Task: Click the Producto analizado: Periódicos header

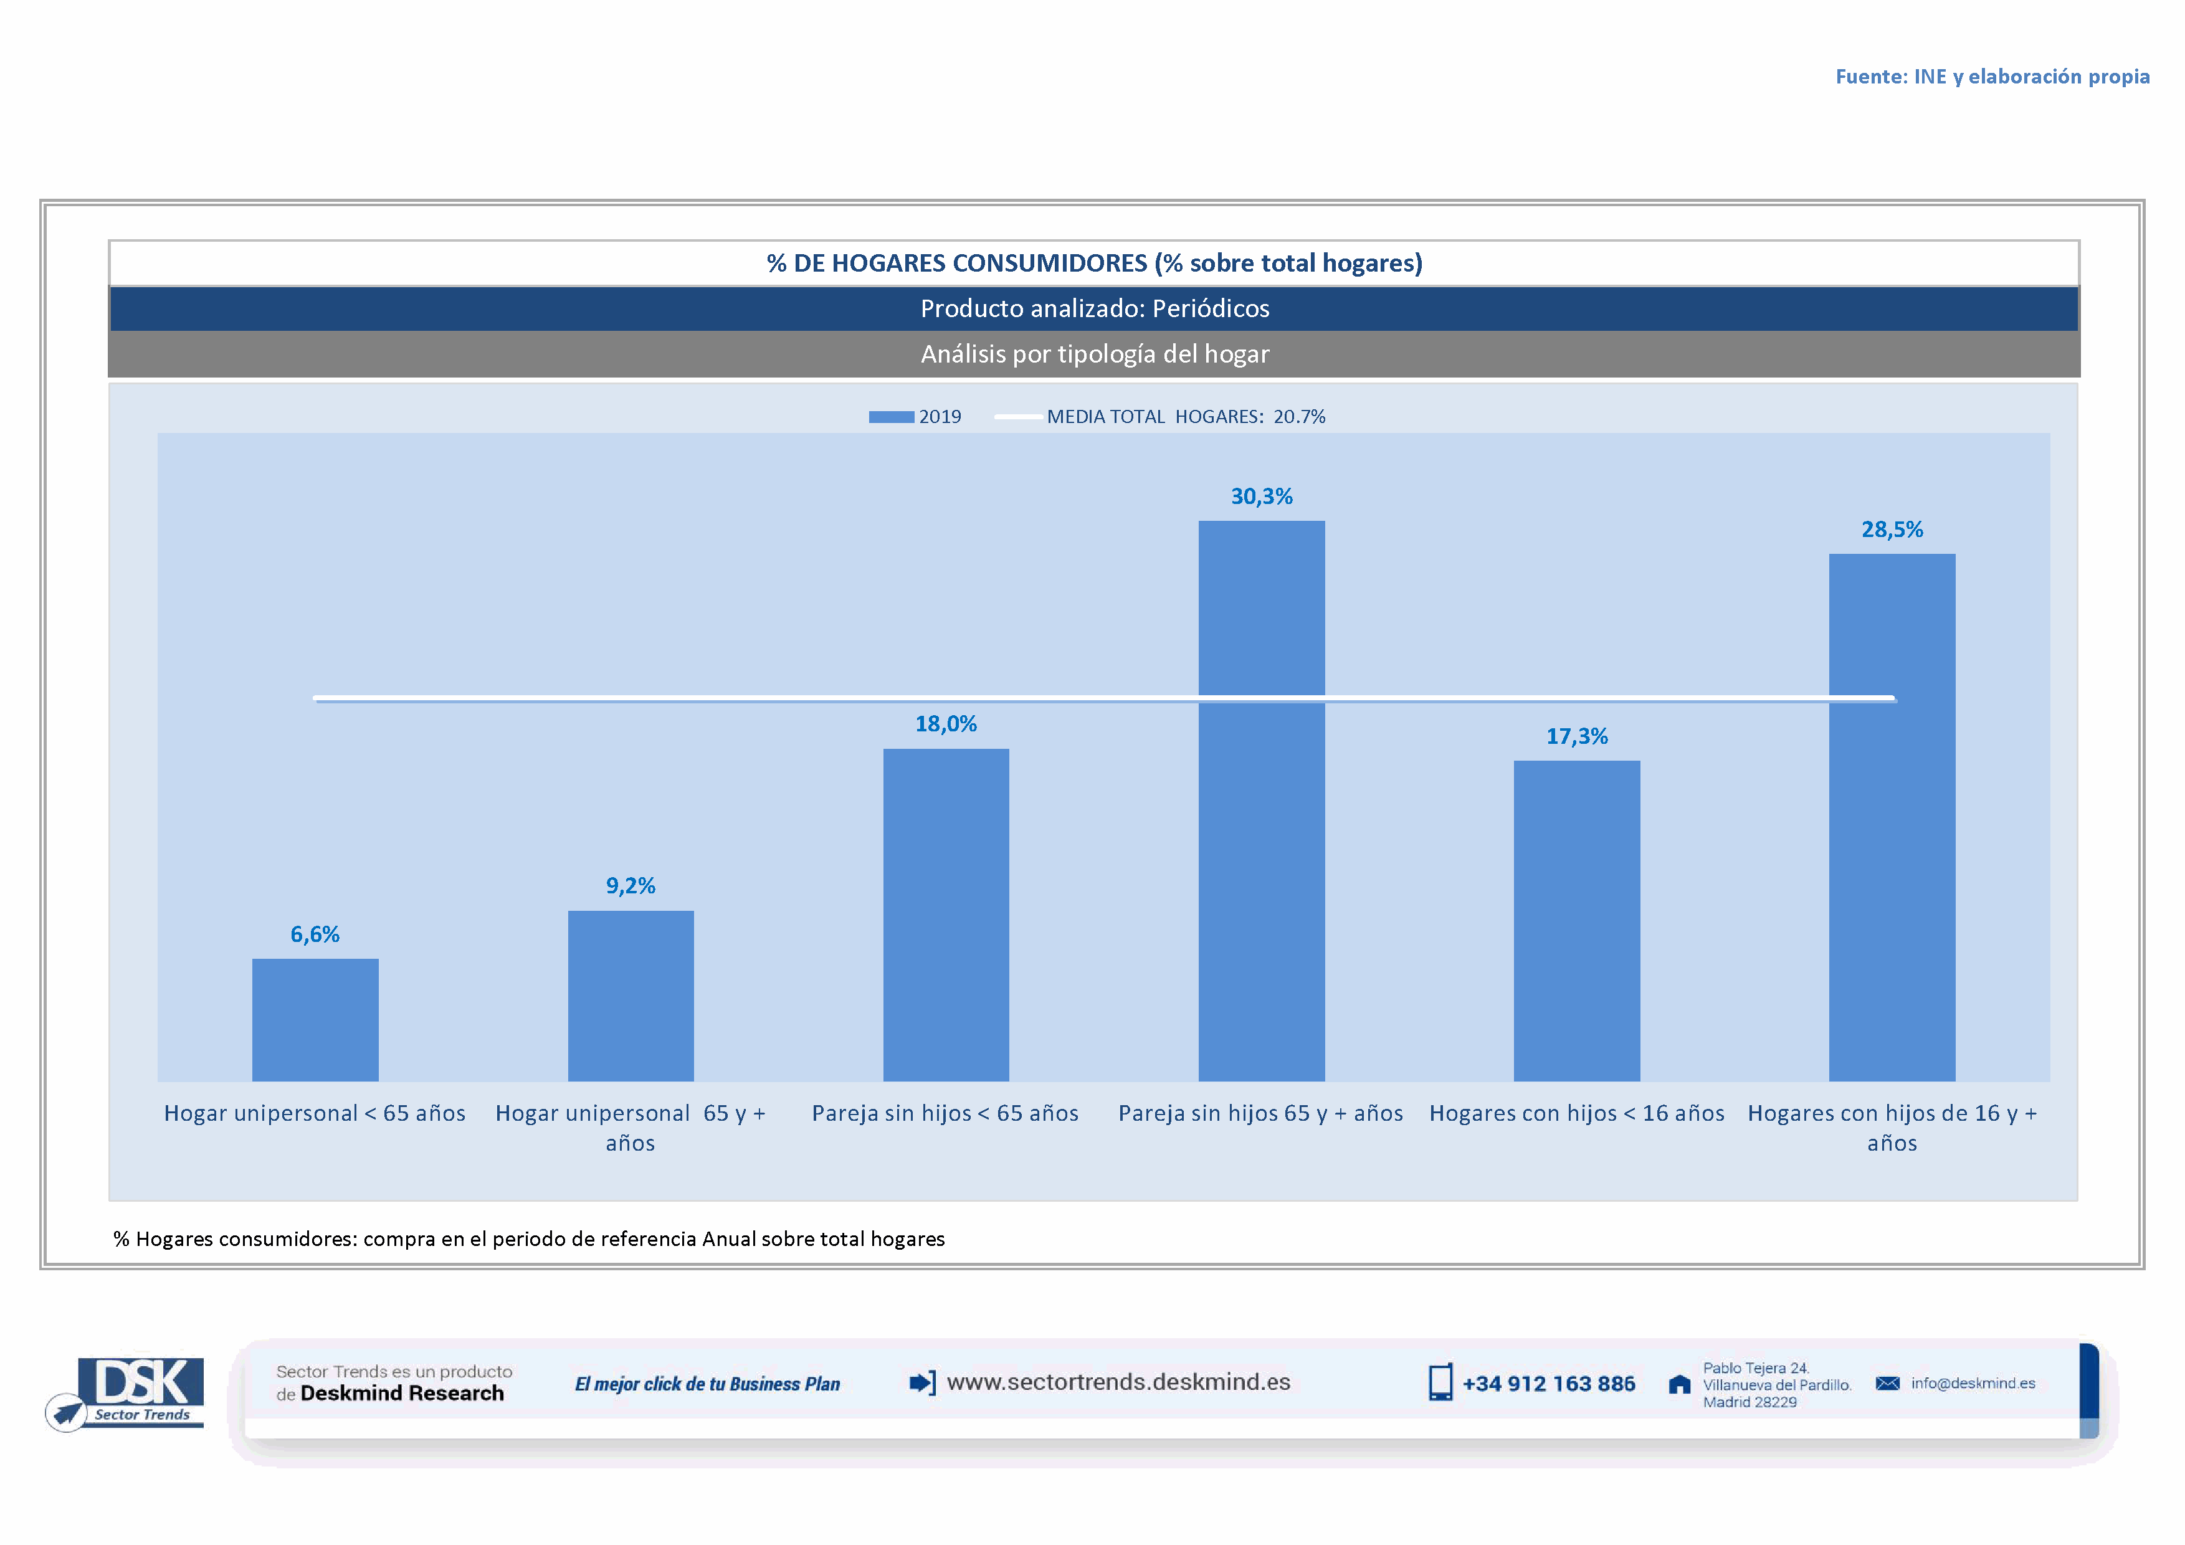Action: click(1095, 308)
